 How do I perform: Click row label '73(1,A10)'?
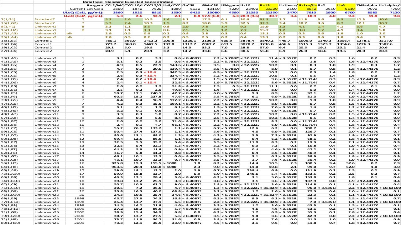click(x=9, y=173)
